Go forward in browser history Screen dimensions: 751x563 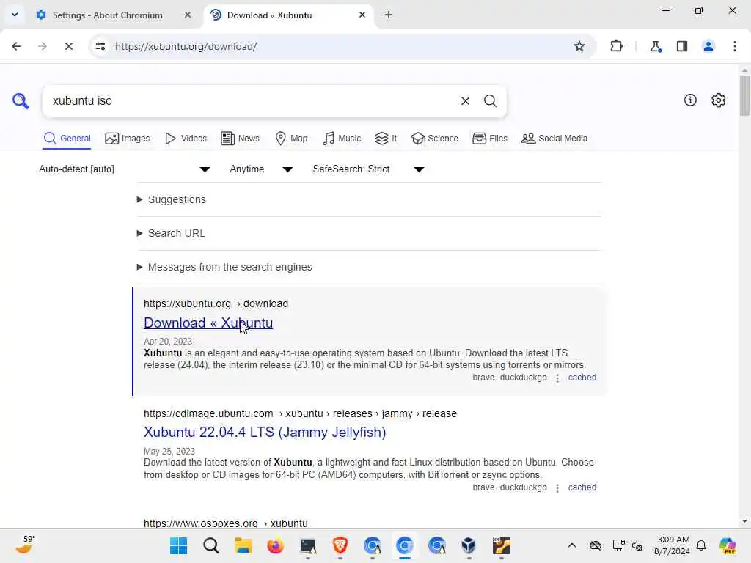click(x=42, y=46)
